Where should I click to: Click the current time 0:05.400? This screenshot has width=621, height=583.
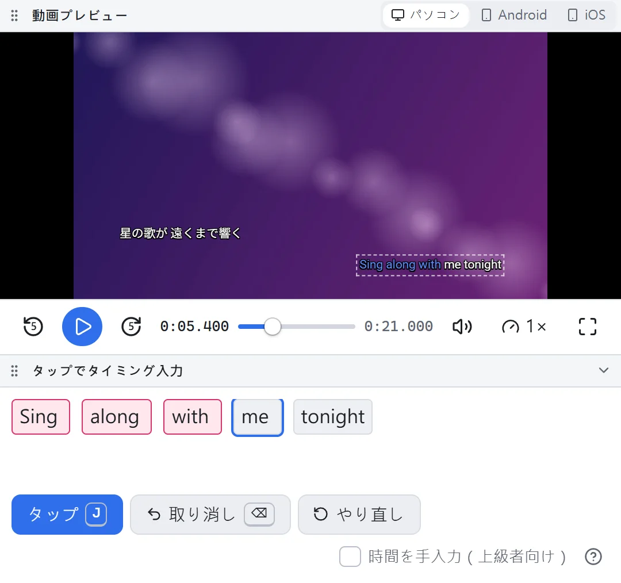click(x=194, y=327)
